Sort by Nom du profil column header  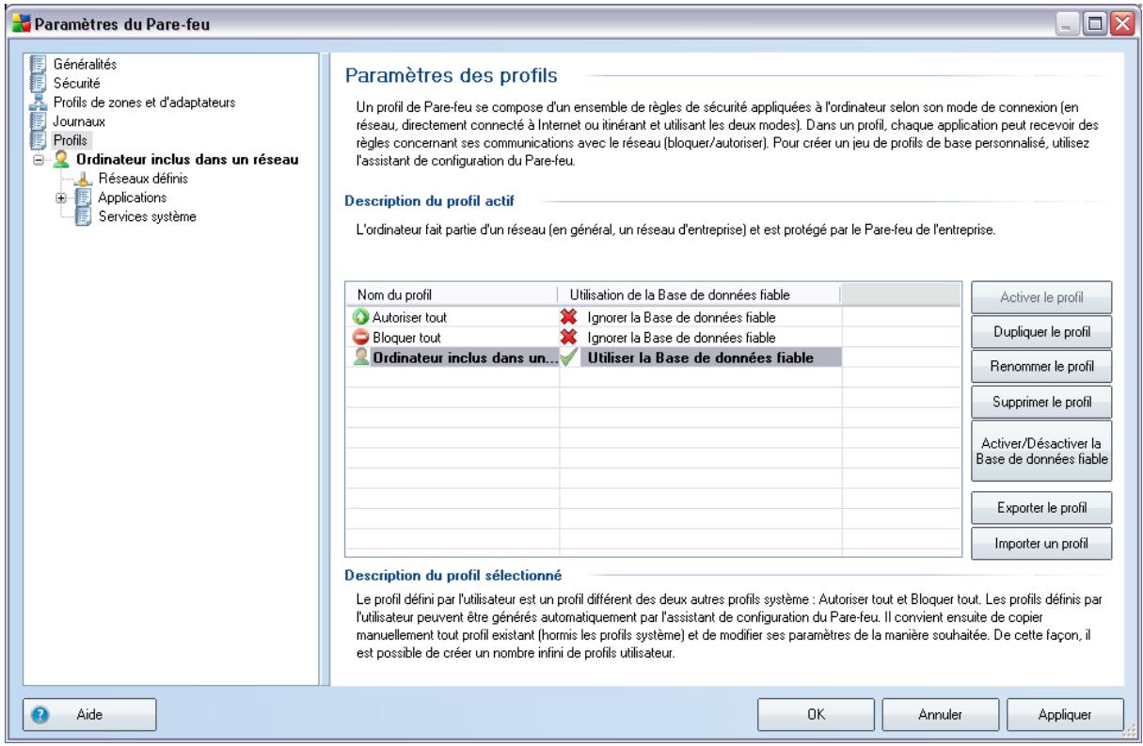[452, 294]
